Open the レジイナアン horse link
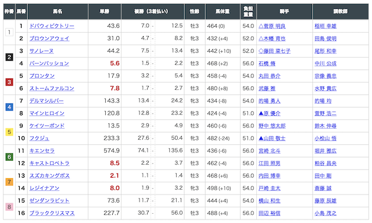372x223 pixels. click(x=44, y=188)
